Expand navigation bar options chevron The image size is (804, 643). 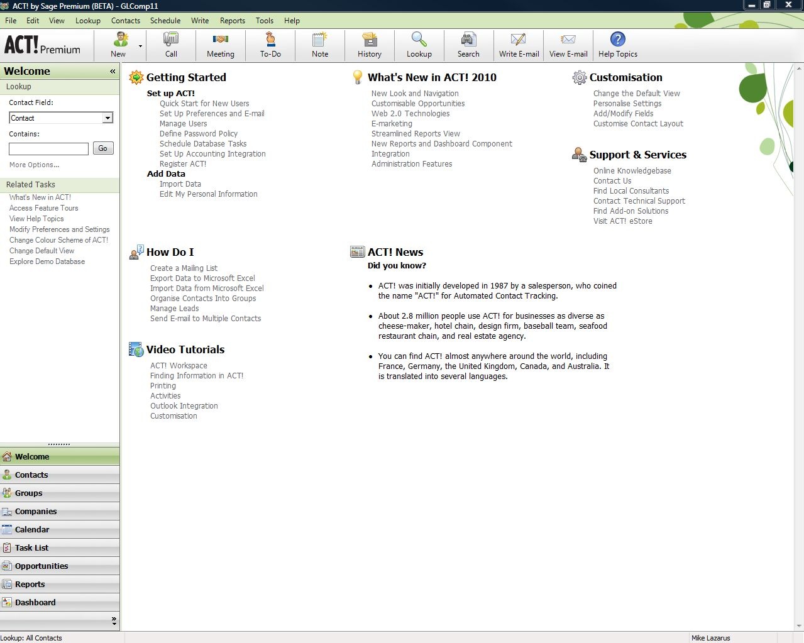pyautogui.click(x=114, y=620)
